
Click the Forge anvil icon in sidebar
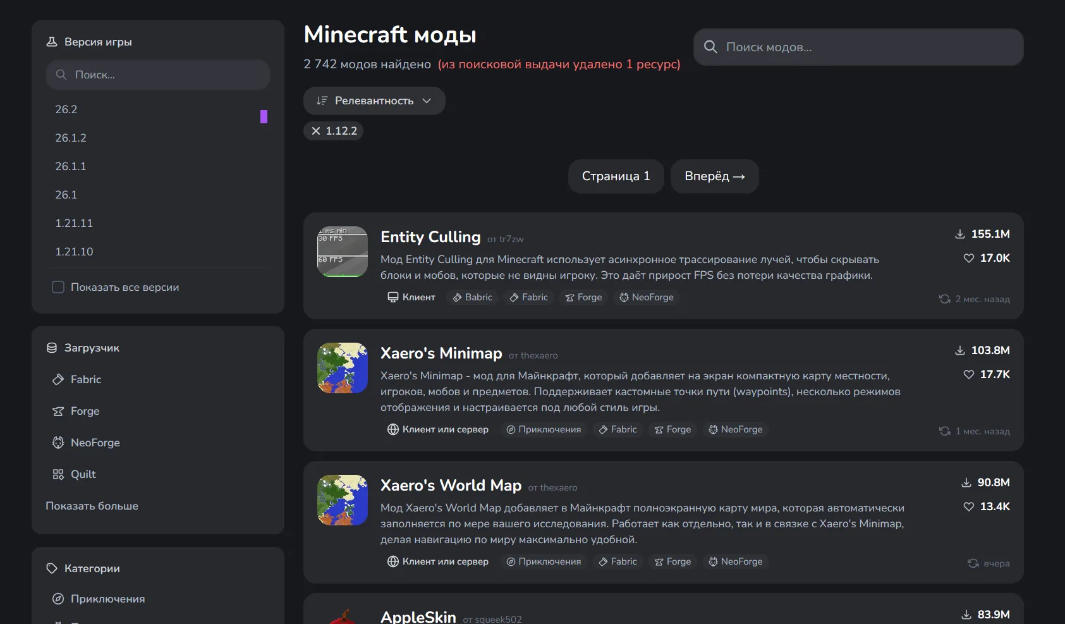tap(58, 411)
